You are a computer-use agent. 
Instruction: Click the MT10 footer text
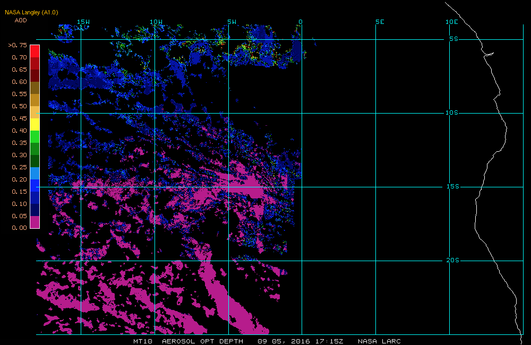pyautogui.click(x=142, y=341)
